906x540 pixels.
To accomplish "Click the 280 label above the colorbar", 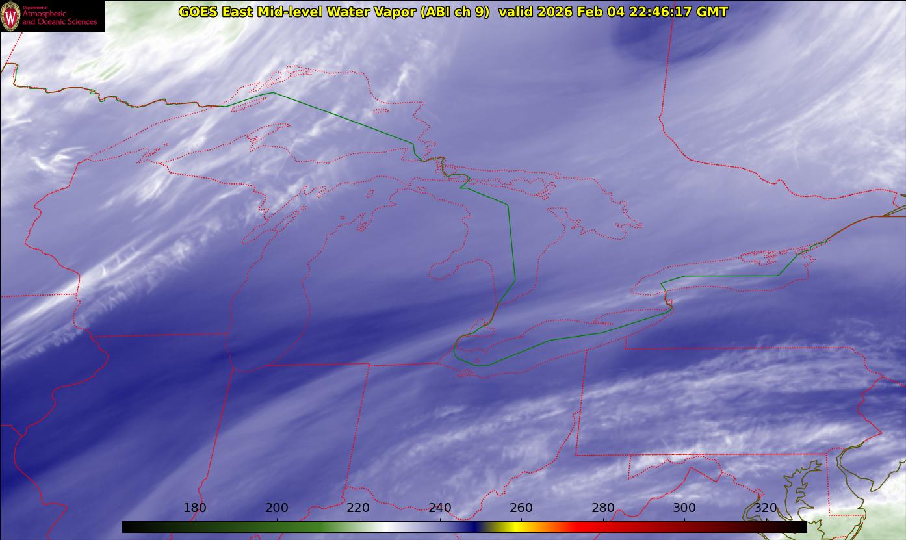I will (603, 508).
